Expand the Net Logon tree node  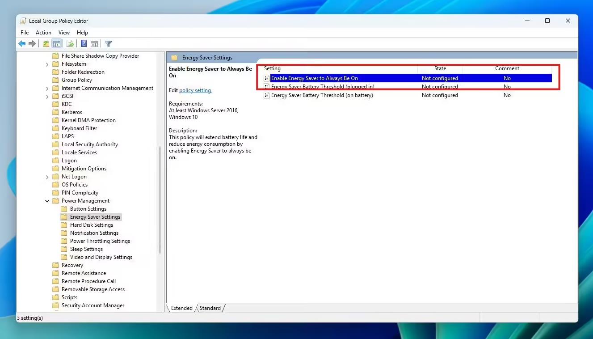point(47,177)
